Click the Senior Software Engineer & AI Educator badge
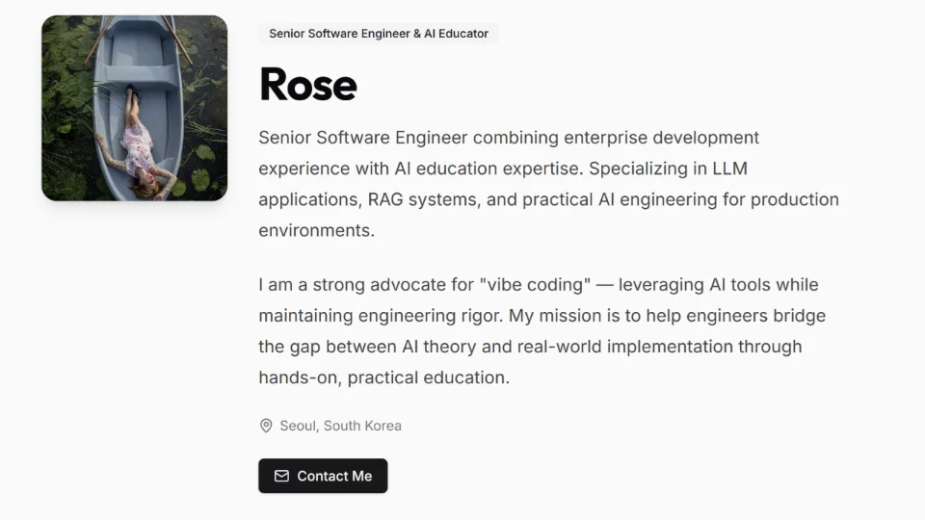 [x=378, y=34]
